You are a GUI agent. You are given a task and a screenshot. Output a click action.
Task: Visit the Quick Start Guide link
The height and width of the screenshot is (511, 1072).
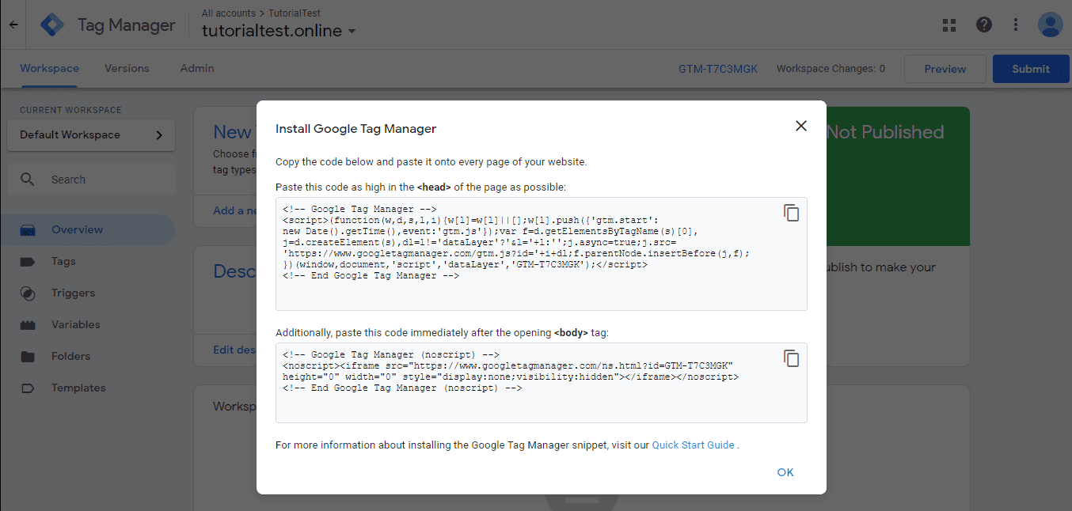pyautogui.click(x=693, y=445)
